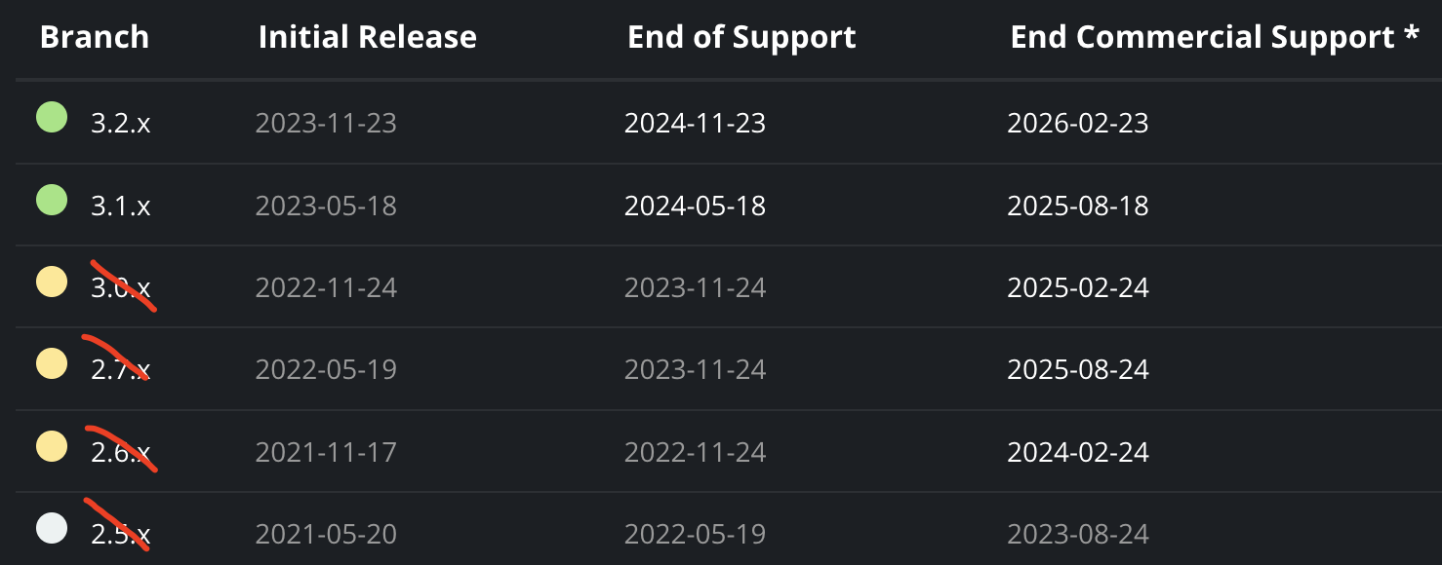The image size is (1442, 565).
Task: Click the crossed-out 2.6.x branch label
Action: [121, 453]
